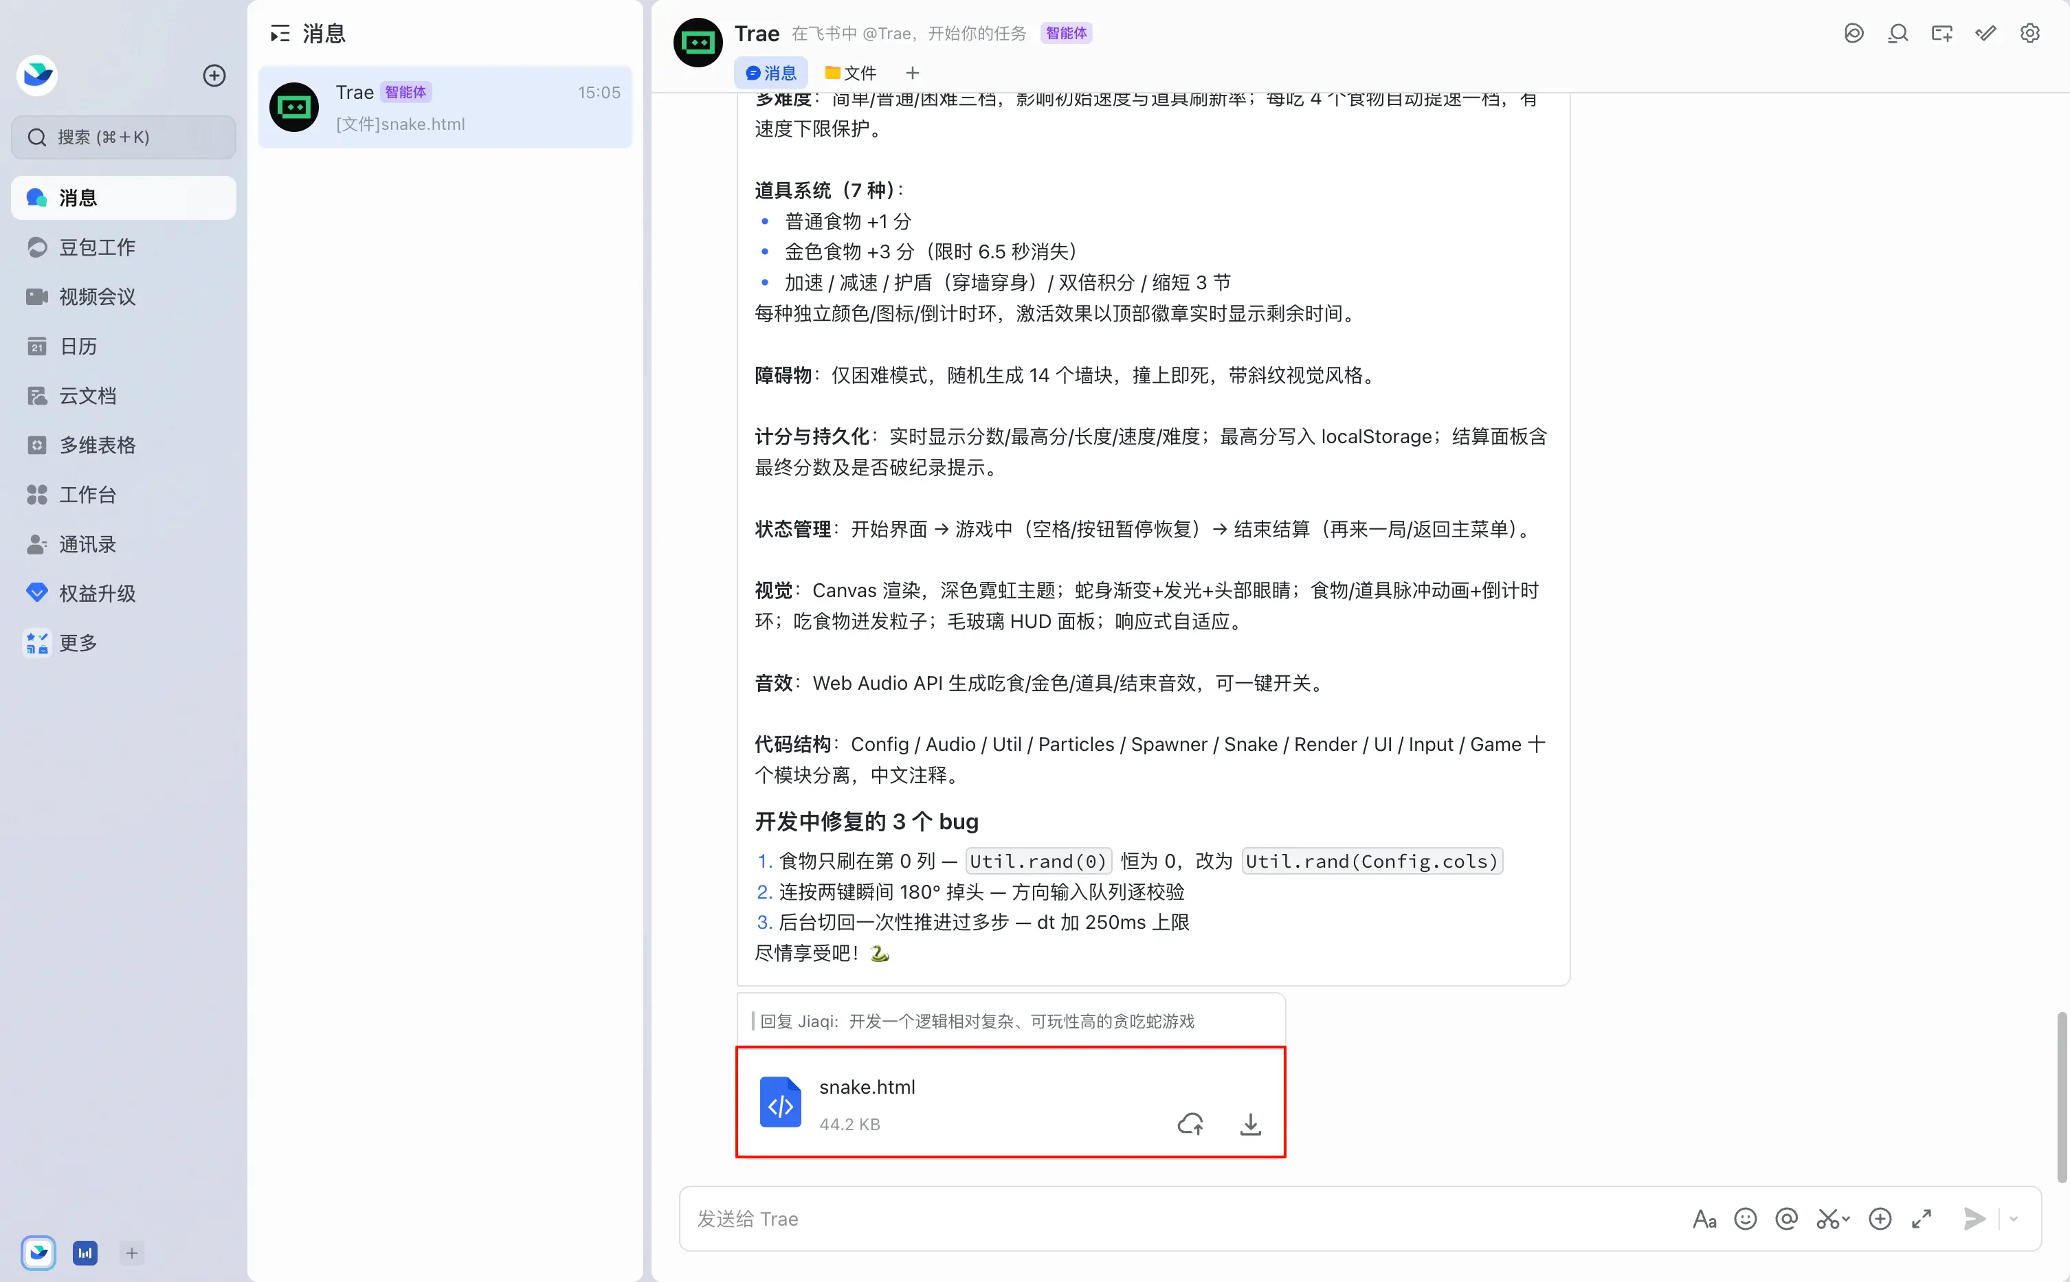Screen dimensions: 2070x1282
Task: Switch to the 文件 tab in chat header
Action: pyautogui.click(x=851, y=73)
